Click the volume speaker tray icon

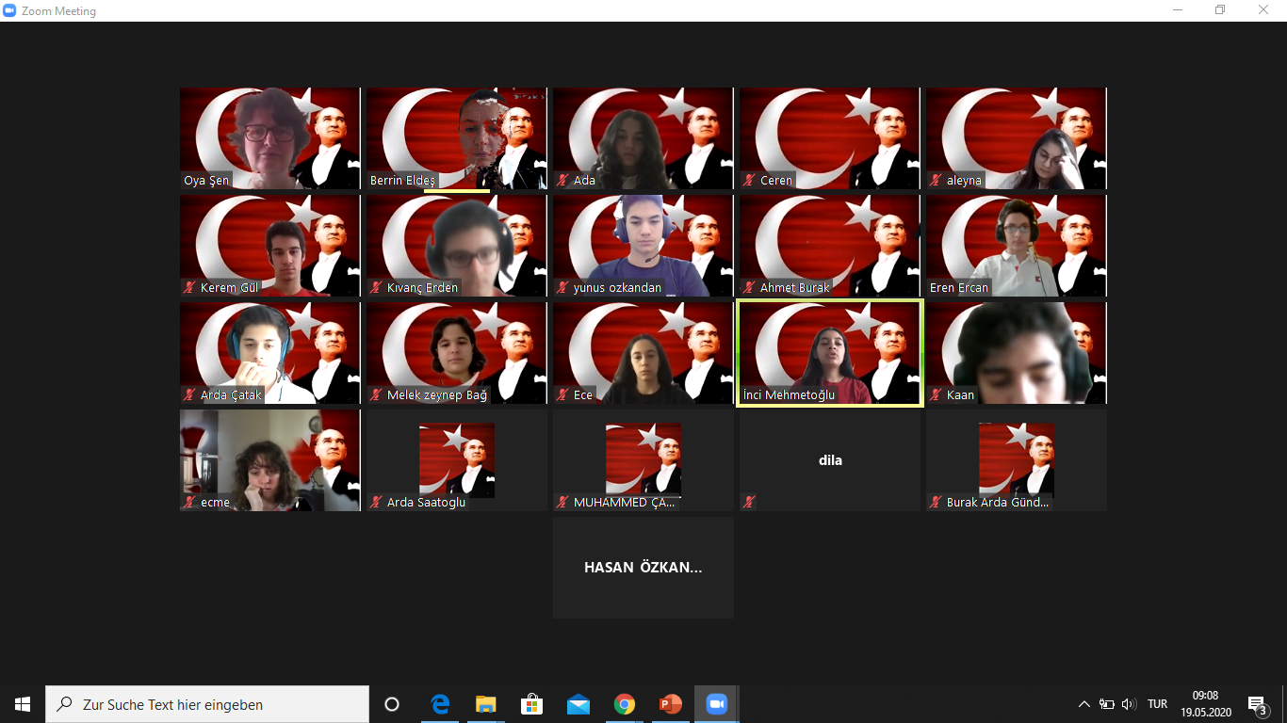coord(1129,704)
